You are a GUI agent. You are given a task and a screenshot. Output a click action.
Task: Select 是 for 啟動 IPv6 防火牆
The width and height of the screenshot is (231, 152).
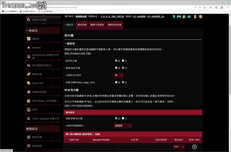[x=116, y=118]
